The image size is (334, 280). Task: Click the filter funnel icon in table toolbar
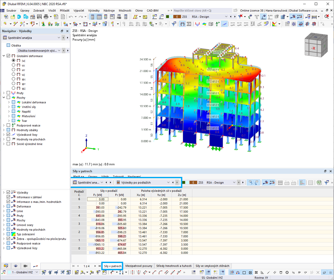tap(327, 183)
